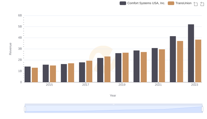Select the 2014 TransUnion bar

[x=35, y=75]
